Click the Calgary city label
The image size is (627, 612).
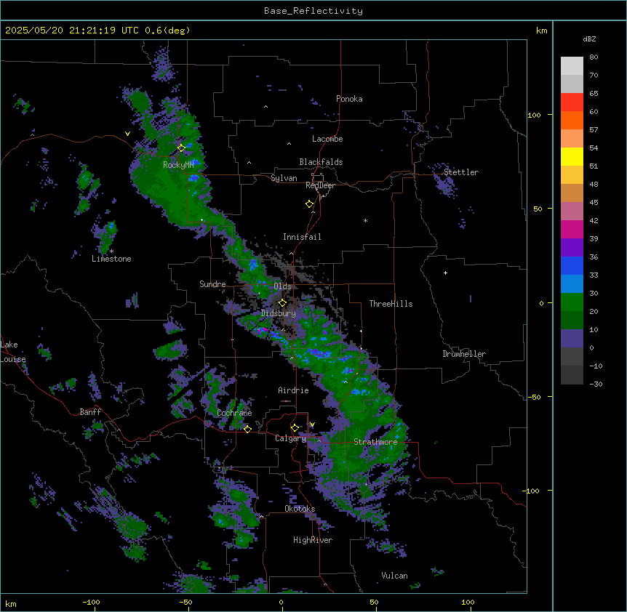click(291, 438)
